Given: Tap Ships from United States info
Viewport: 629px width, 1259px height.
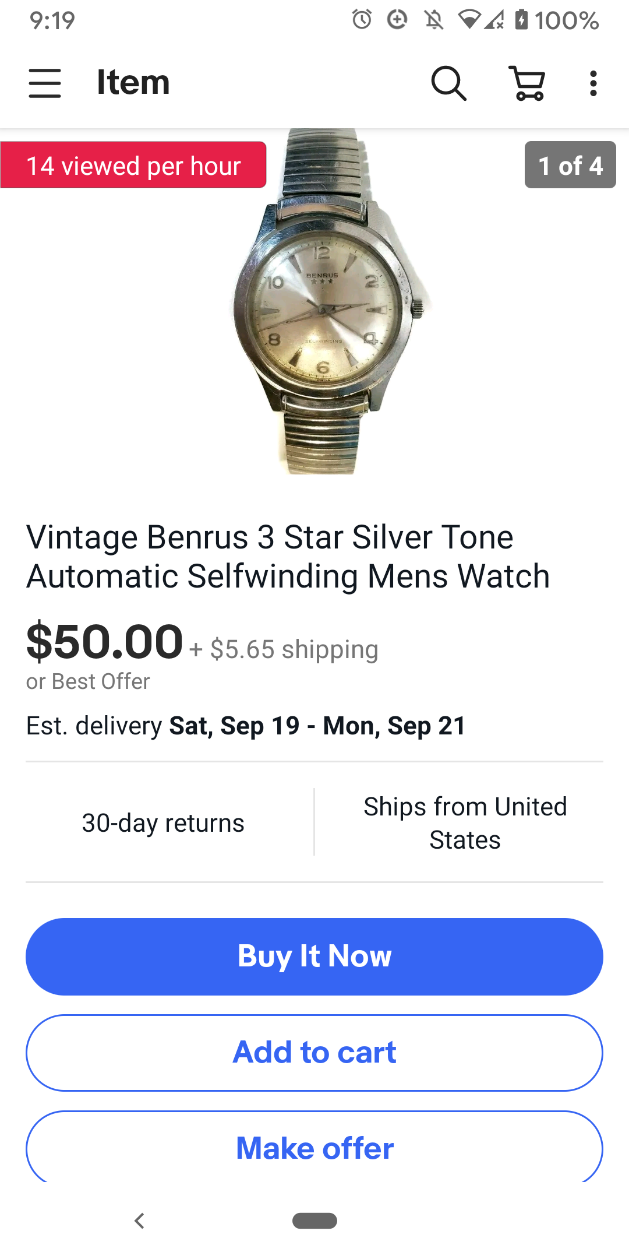Looking at the screenshot, I should (x=465, y=823).
